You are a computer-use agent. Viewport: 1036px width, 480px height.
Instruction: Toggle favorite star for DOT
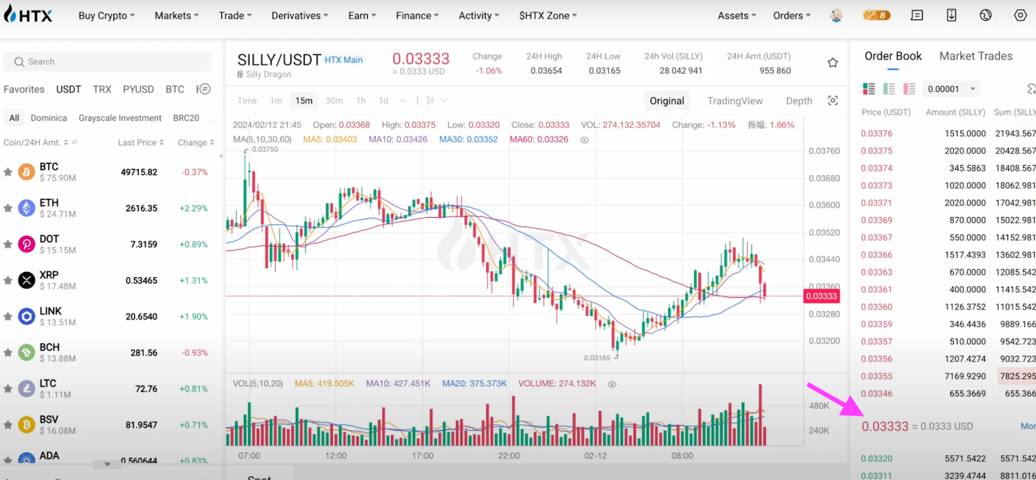point(8,244)
